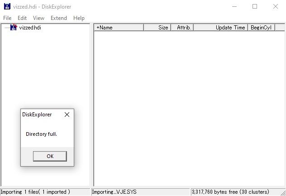Open the File menu
The image size is (286, 196).
coord(7,18)
